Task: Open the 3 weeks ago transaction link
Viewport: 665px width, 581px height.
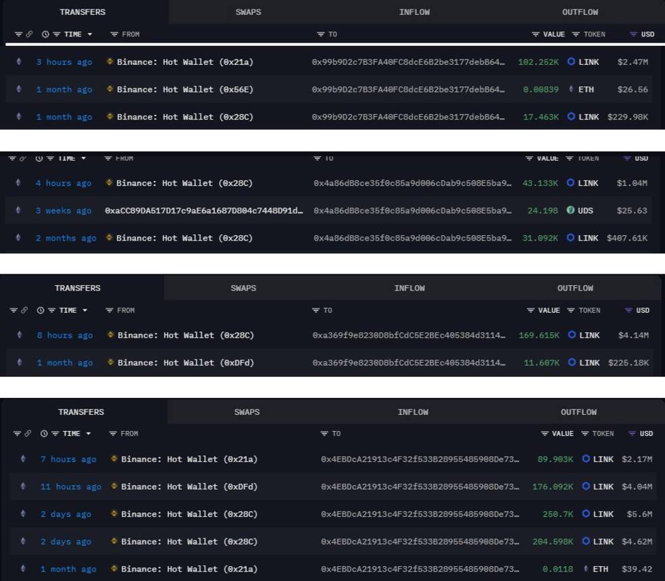Action: (64, 210)
